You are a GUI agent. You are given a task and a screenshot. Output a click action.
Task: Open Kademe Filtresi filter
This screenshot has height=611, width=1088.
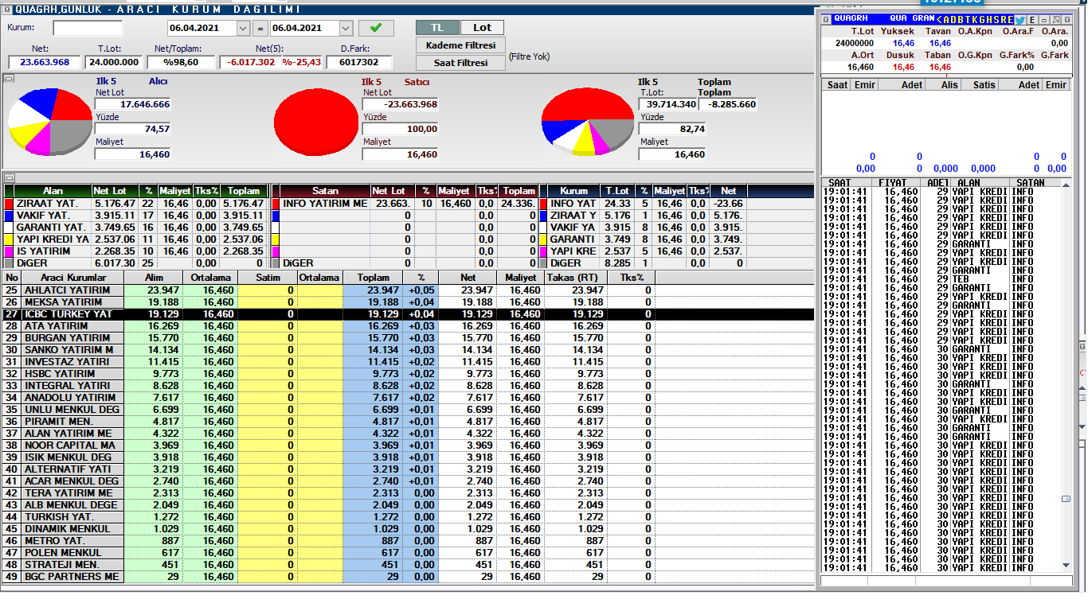pyautogui.click(x=460, y=45)
